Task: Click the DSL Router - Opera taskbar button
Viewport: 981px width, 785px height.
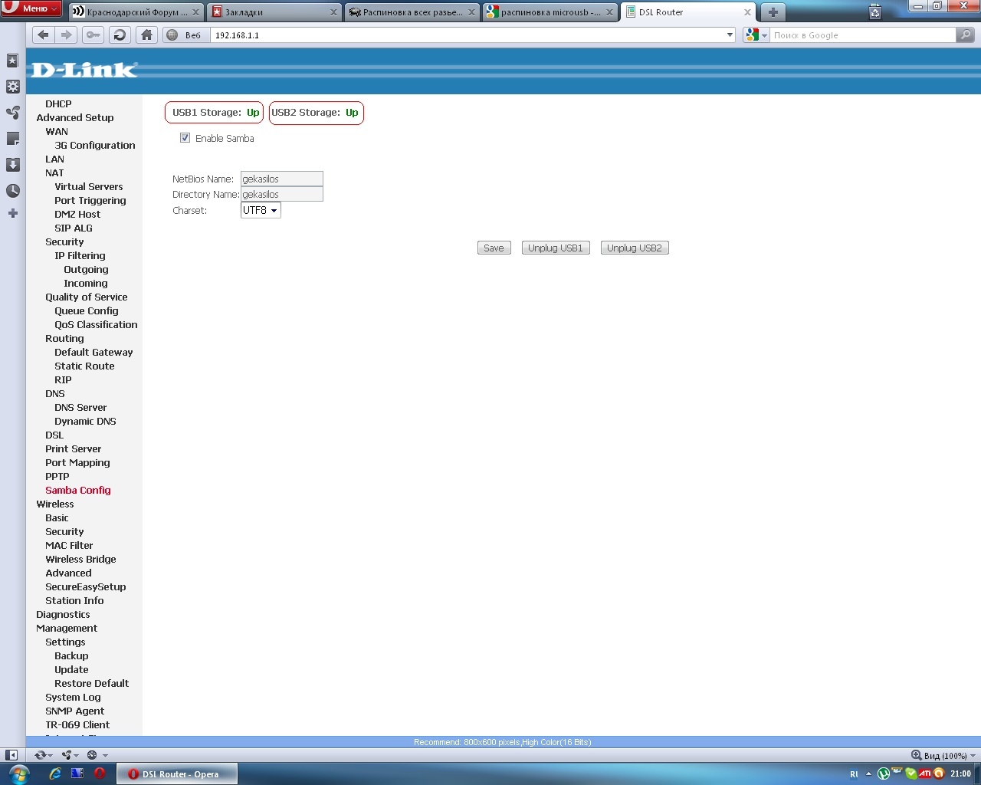Action: pos(177,774)
